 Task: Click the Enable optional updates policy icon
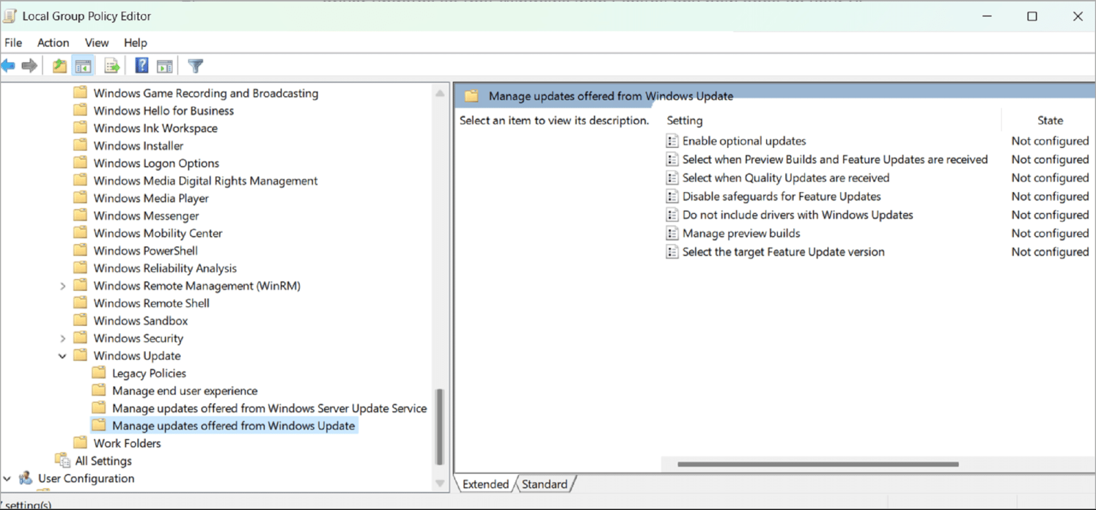[x=672, y=141]
